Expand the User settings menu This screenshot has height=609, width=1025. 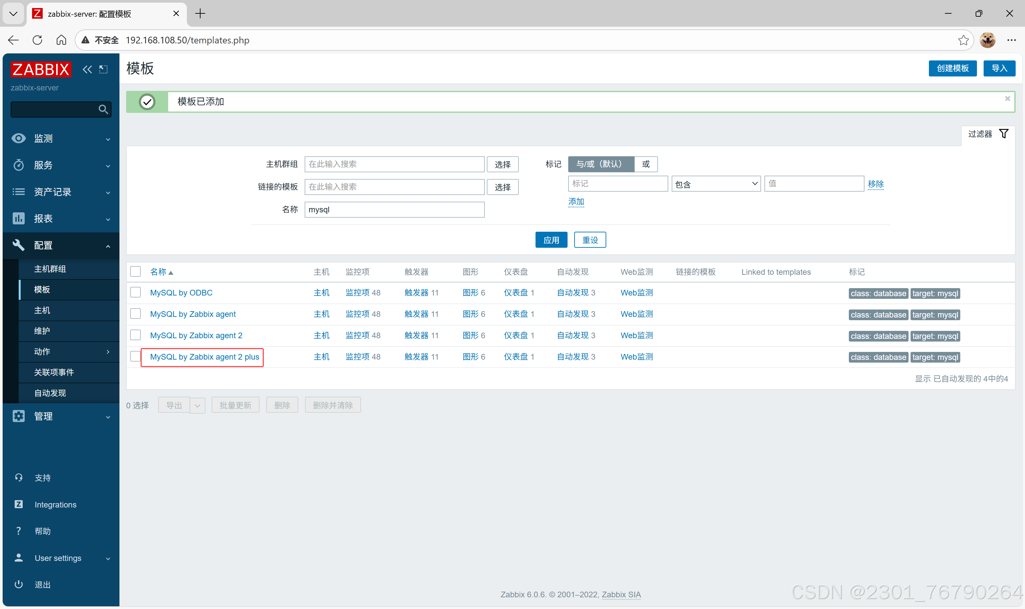click(61, 558)
